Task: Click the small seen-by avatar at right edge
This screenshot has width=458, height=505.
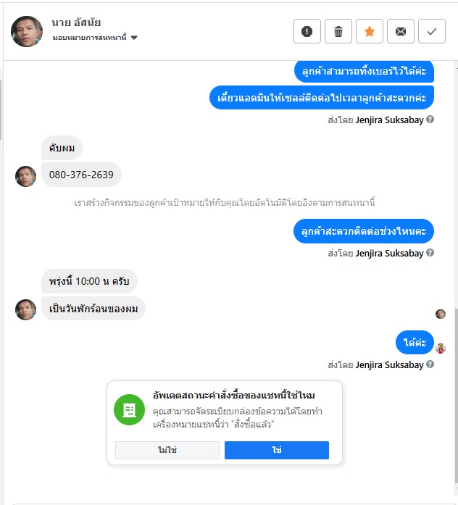Action: click(441, 314)
